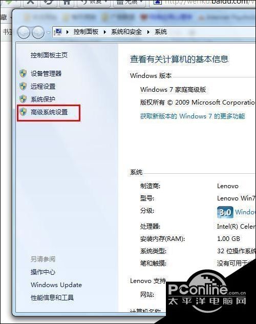Image resolution: width=256 pixels, height=324 pixels.
Task: Open 控制面板主页 link
Action: 49,55
